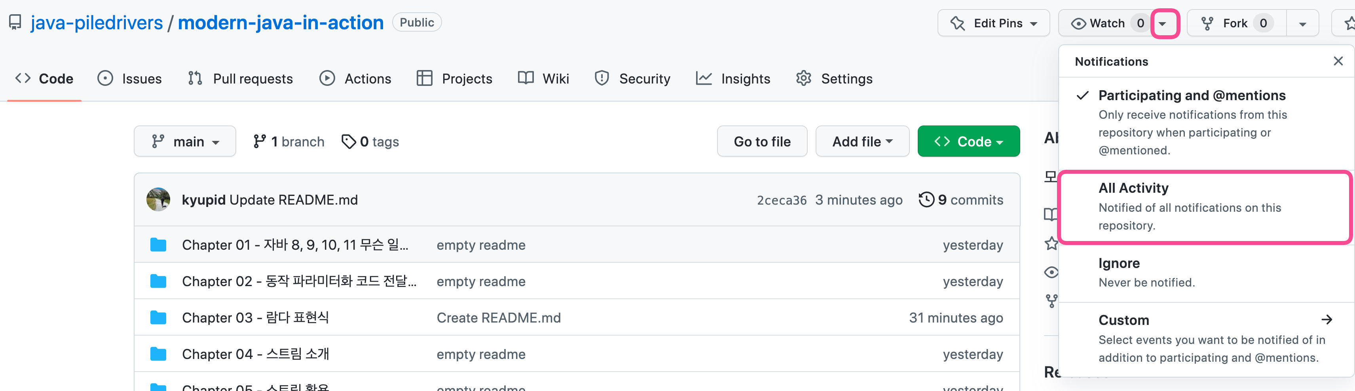Click the Fork button
The height and width of the screenshot is (391, 1355).
click(1237, 23)
